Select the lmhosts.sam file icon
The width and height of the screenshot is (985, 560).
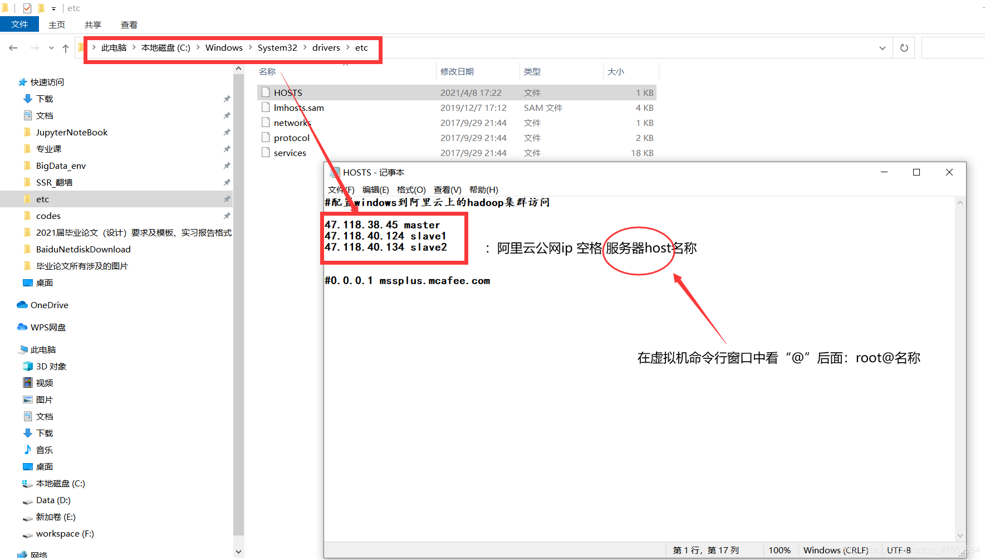pyautogui.click(x=266, y=108)
